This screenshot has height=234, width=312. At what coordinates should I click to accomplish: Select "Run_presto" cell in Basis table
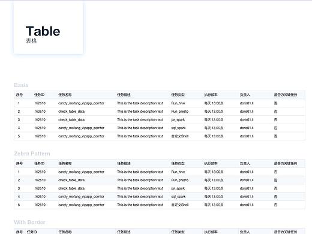pos(180,112)
